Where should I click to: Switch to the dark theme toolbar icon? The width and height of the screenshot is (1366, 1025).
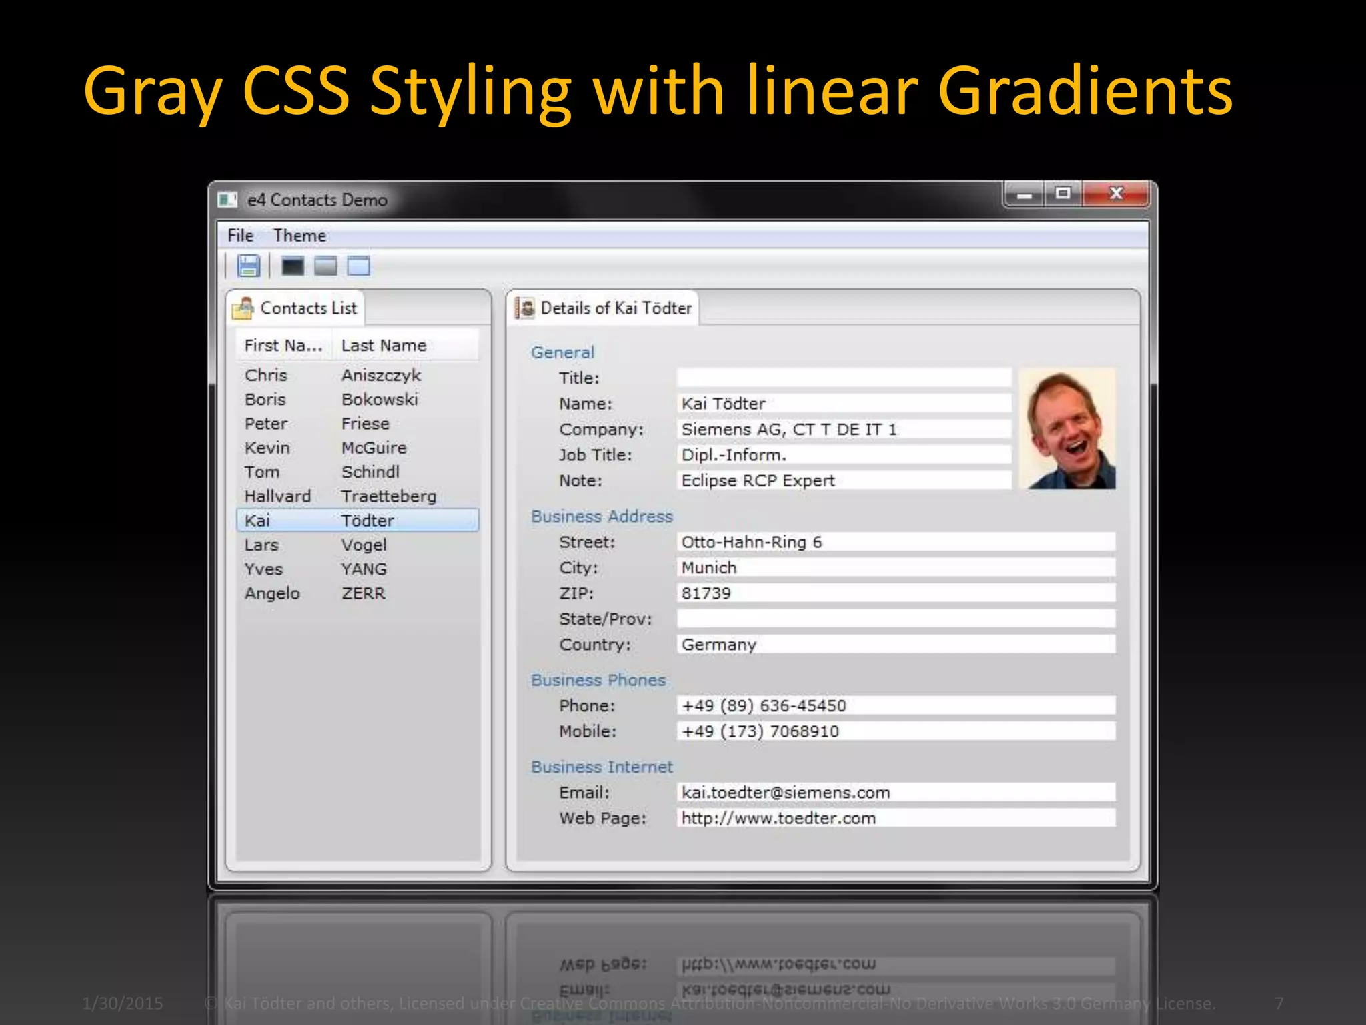293,266
